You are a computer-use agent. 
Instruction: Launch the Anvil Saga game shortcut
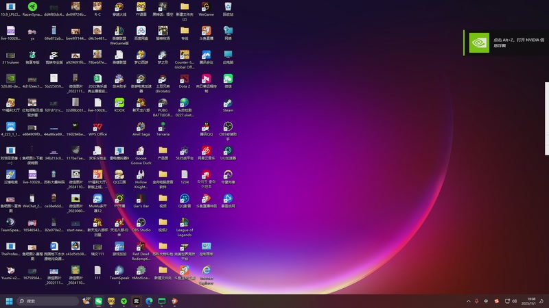click(x=141, y=129)
